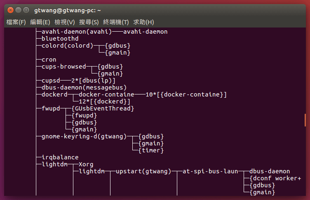Click the upstart(gtwang) process node
The width and height of the screenshot is (310, 200).
[x=143, y=171]
